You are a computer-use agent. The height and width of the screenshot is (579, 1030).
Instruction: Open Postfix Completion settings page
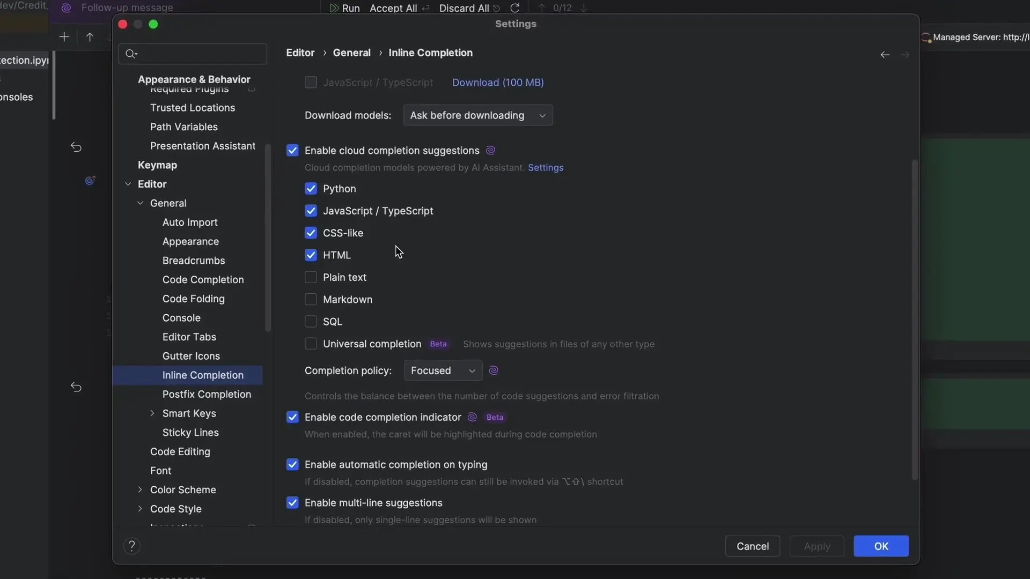[207, 395]
